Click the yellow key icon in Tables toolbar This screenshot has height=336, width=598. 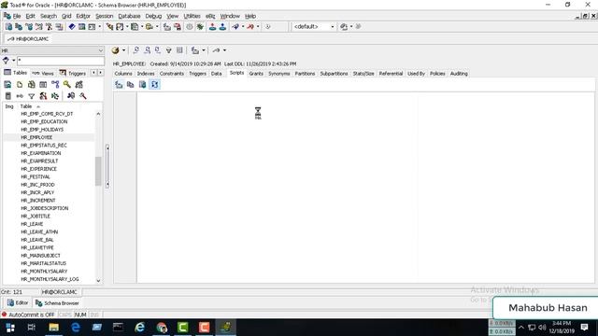click(x=67, y=85)
